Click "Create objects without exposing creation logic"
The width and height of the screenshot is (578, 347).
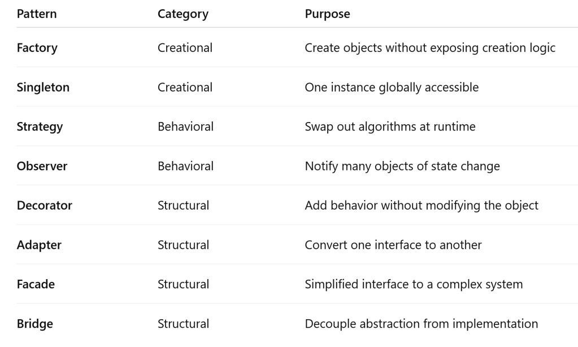coord(430,48)
